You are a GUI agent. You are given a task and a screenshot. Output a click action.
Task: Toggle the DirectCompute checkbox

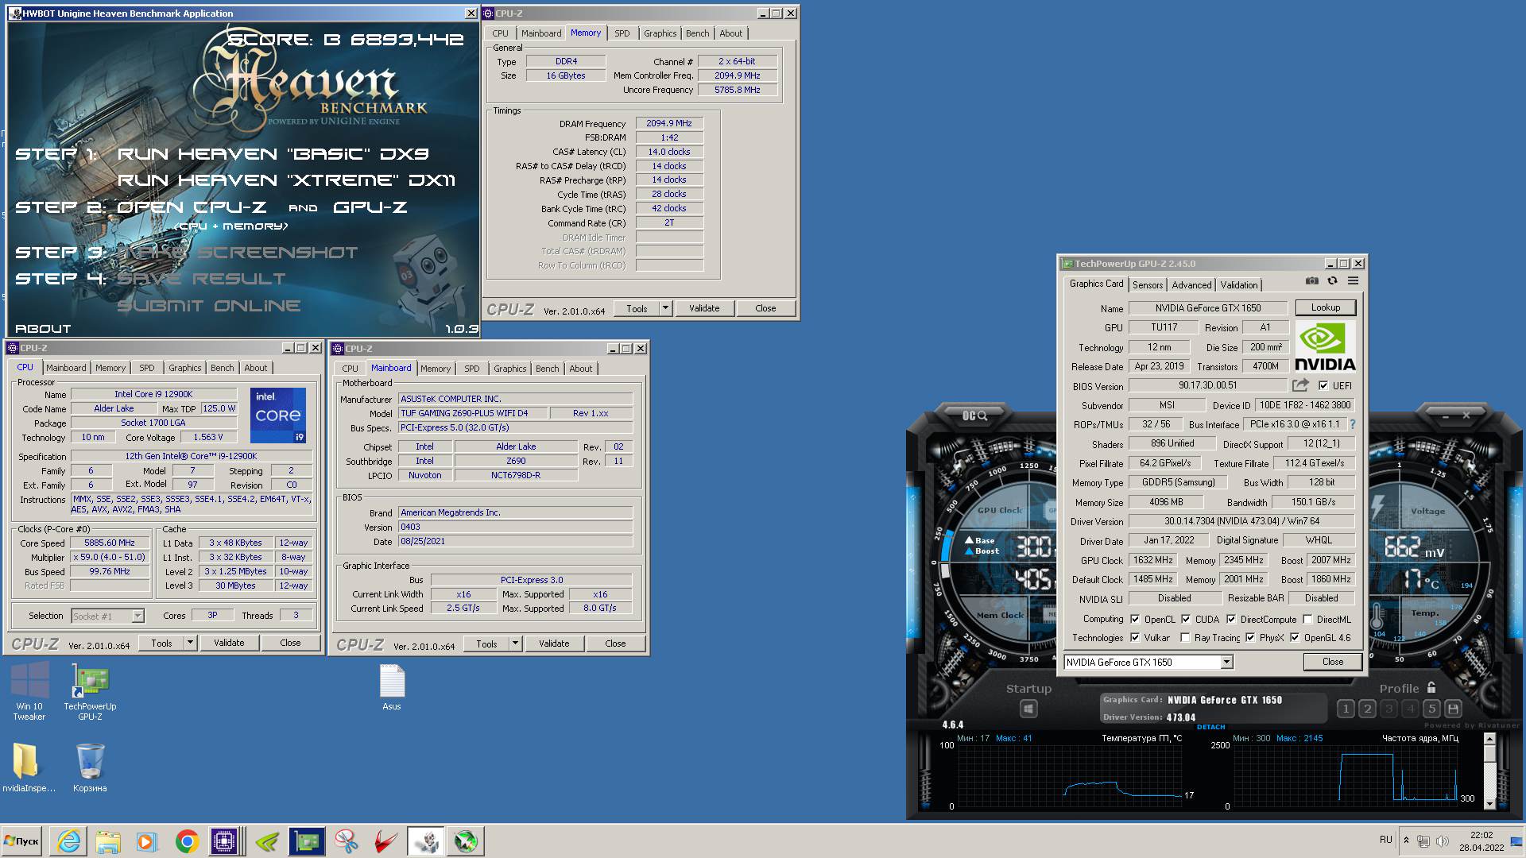(1231, 619)
